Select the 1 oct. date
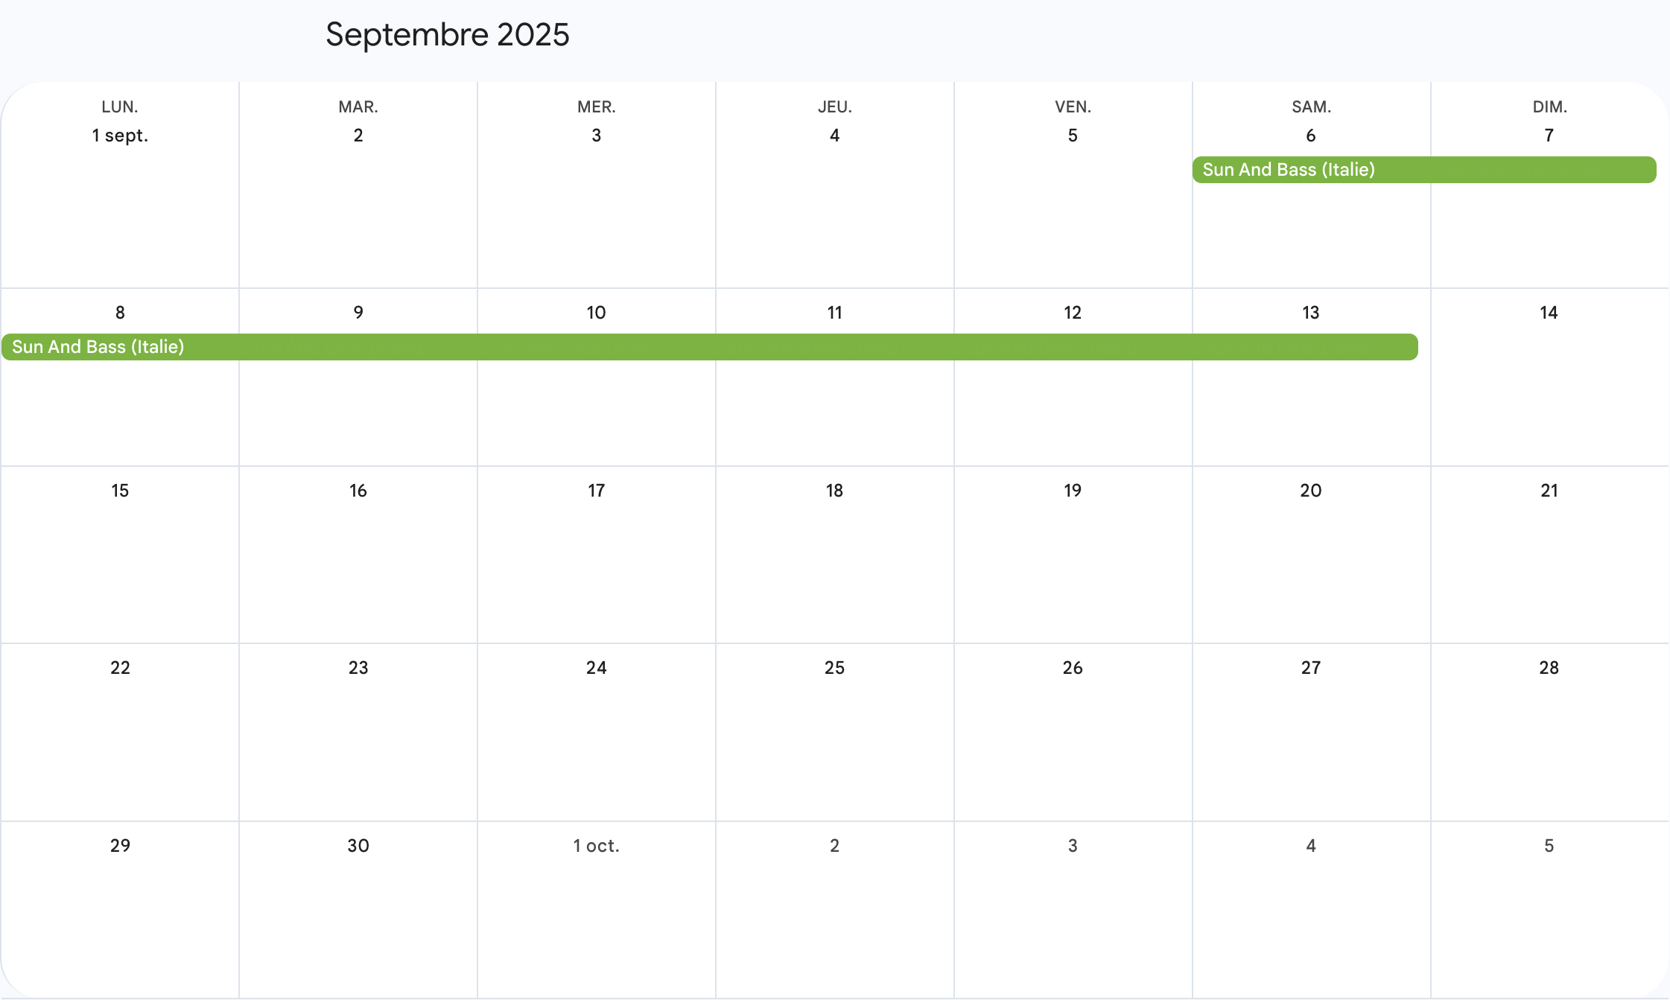The height and width of the screenshot is (1000, 1670). point(596,846)
